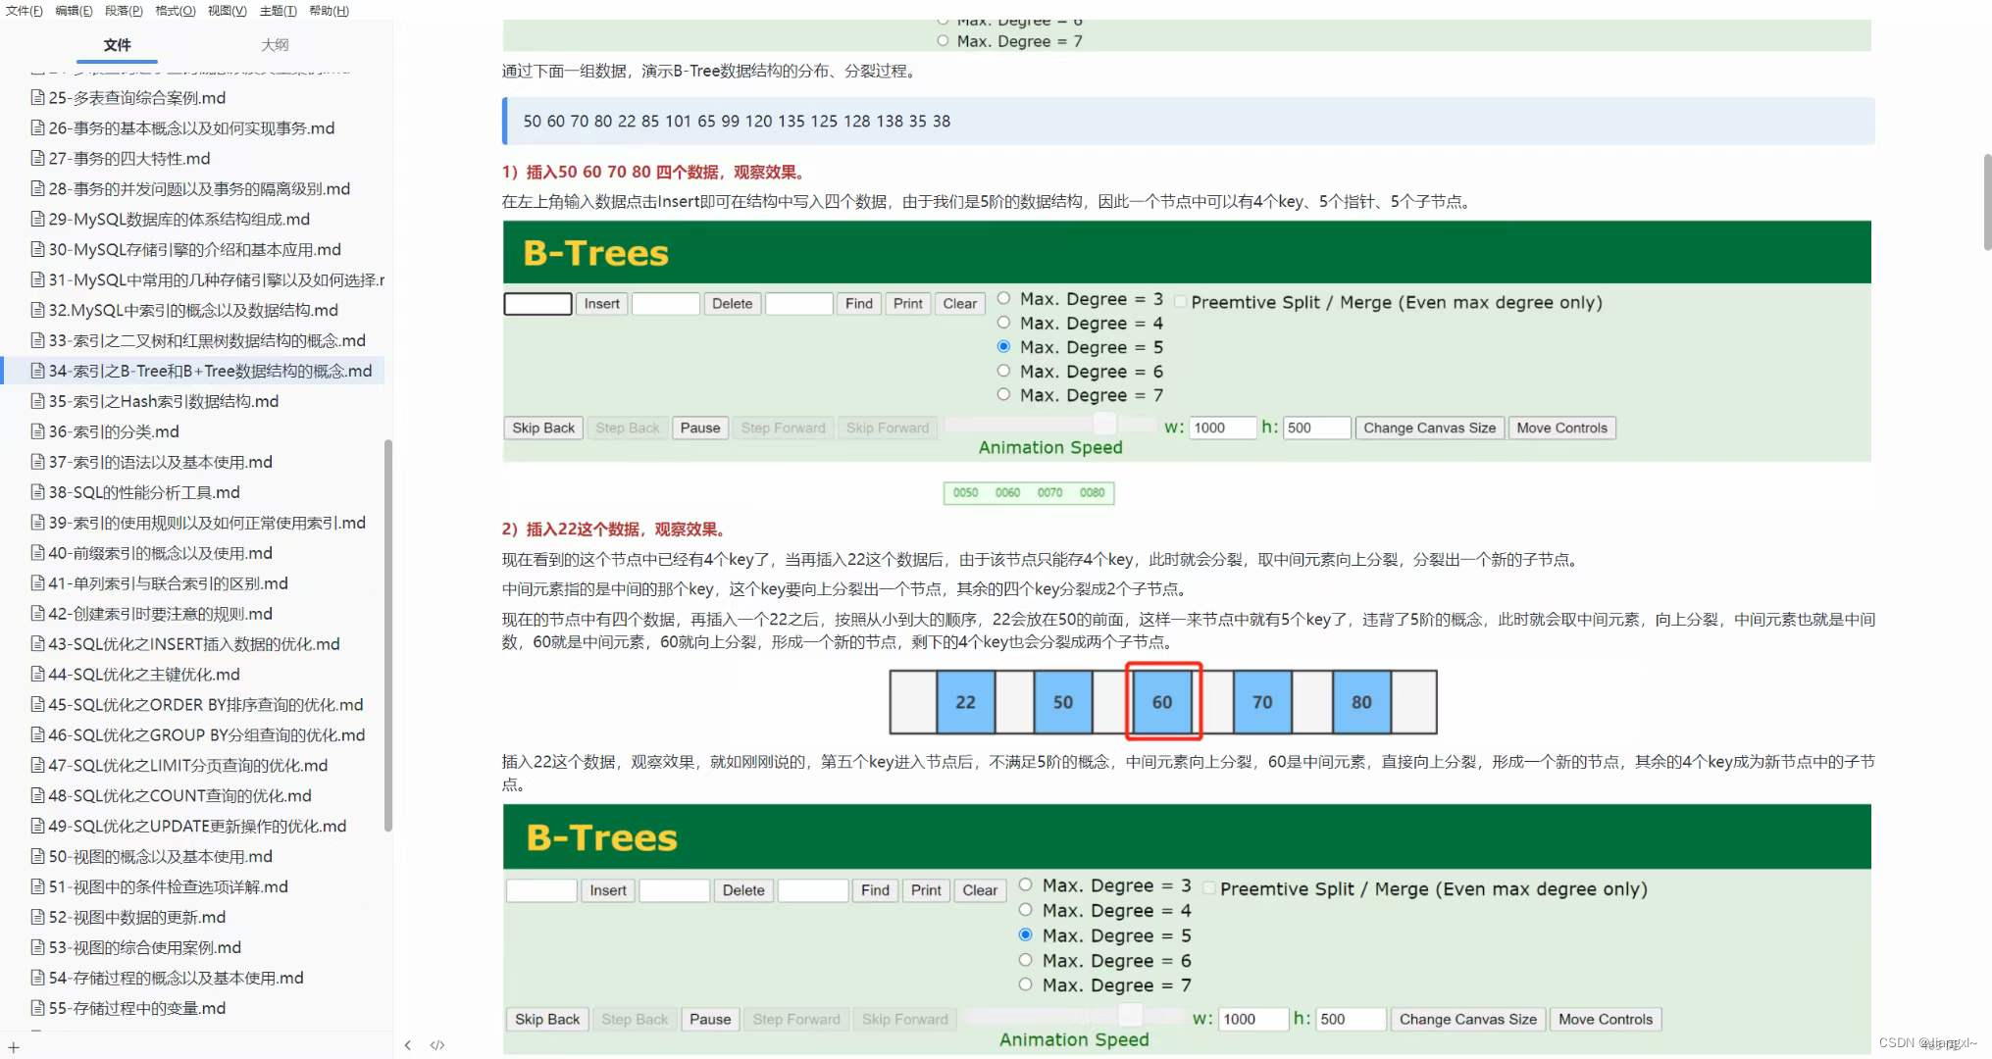Click first B-Trees Print button
This screenshot has height=1059, width=1992.
907,304
